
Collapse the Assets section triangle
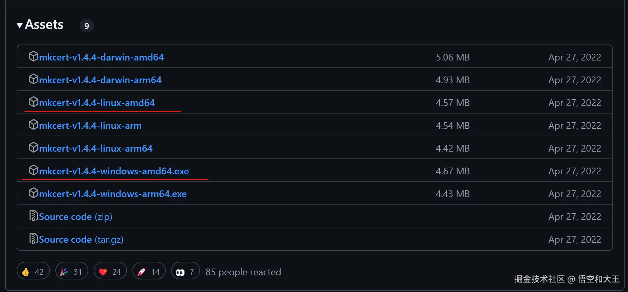point(20,25)
